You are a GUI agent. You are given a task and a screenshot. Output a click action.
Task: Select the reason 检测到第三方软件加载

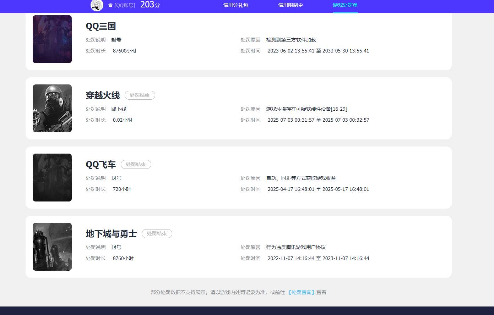pos(291,40)
